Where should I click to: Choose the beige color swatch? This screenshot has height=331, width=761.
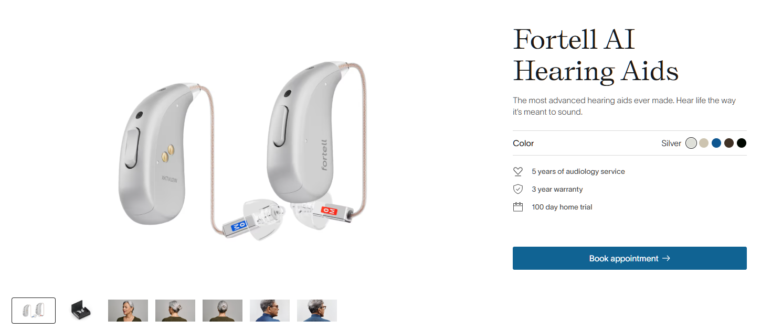[704, 143]
